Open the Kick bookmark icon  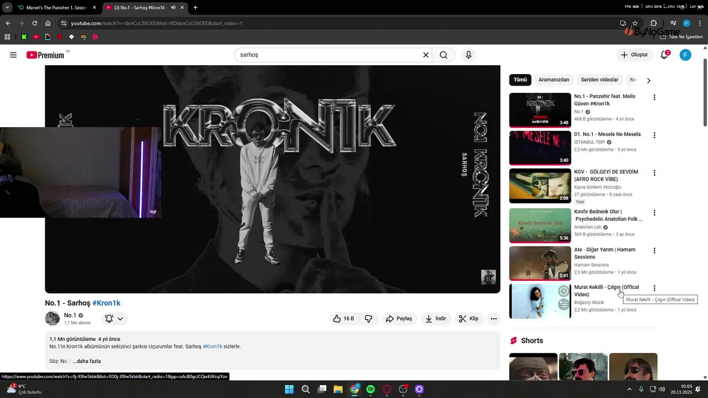click(x=24, y=37)
